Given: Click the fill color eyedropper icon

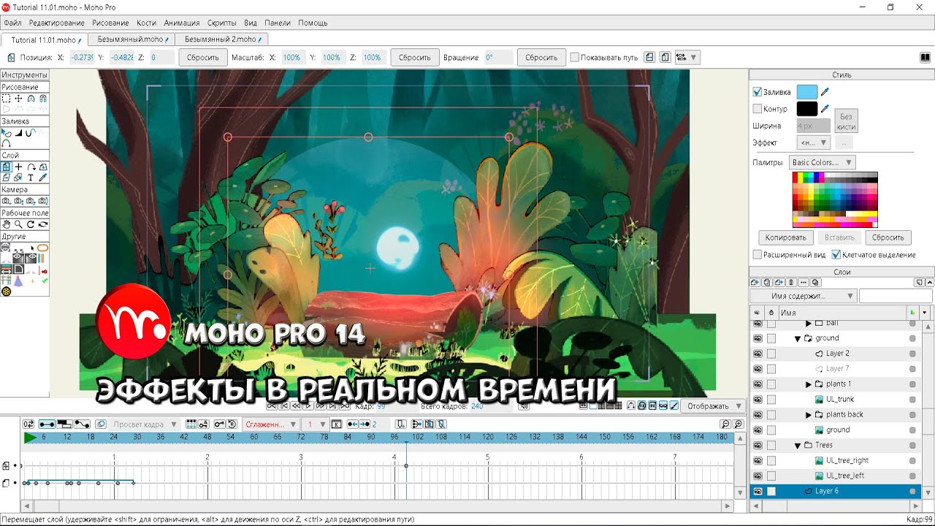Looking at the screenshot, I should click(825, 92).
